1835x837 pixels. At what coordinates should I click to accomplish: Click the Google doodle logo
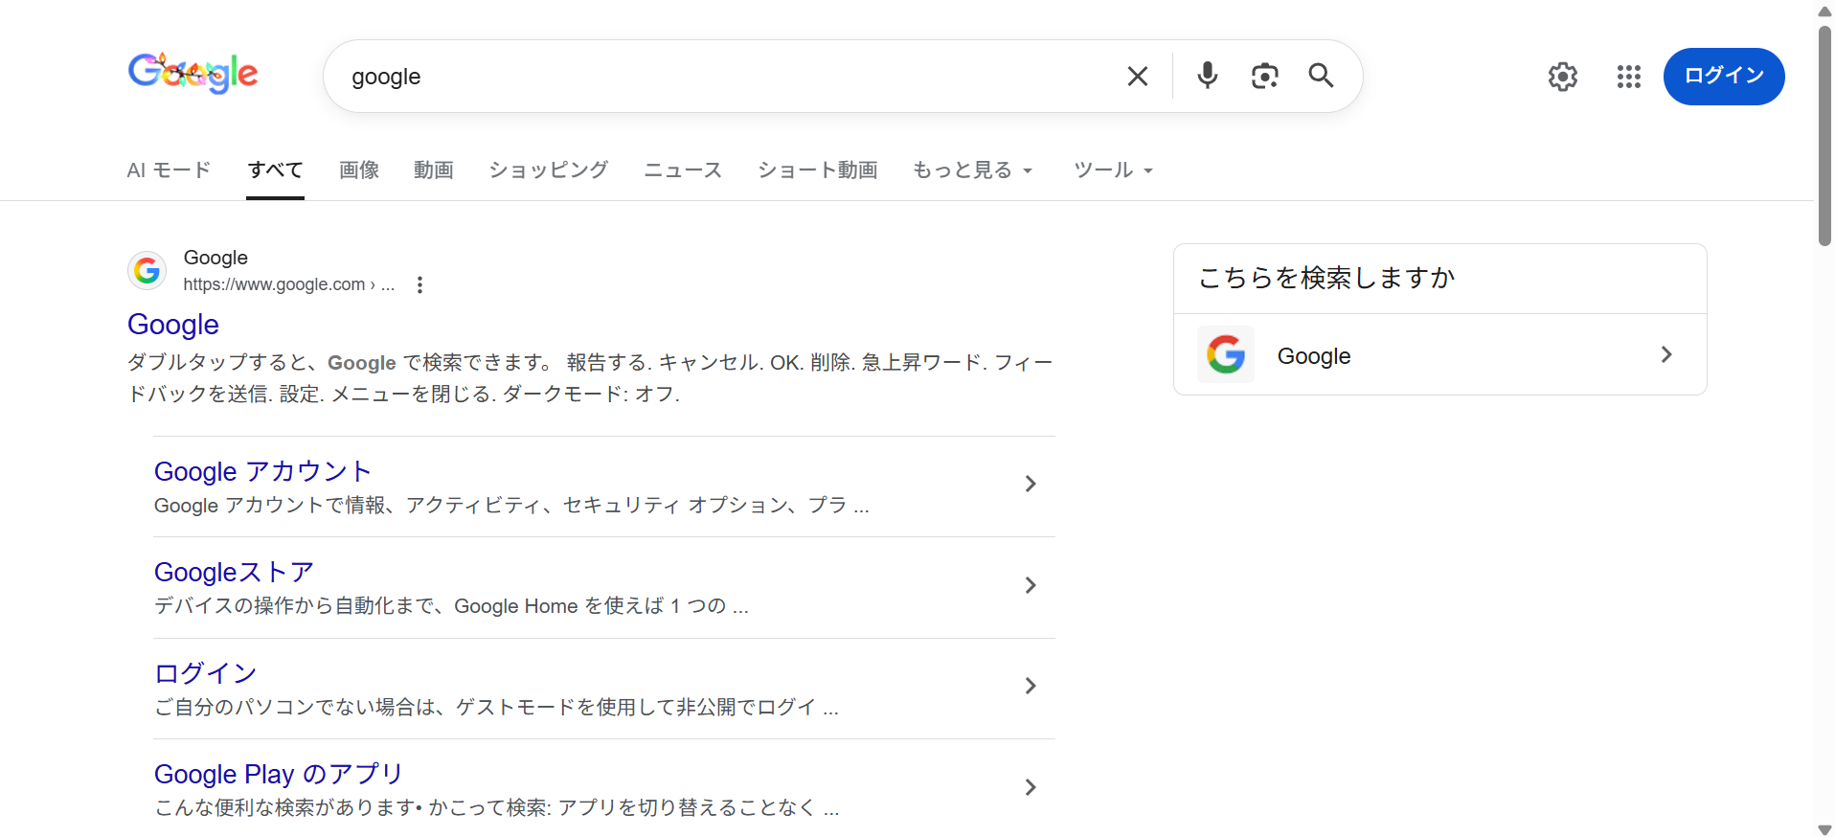click(x=193, y=74)
